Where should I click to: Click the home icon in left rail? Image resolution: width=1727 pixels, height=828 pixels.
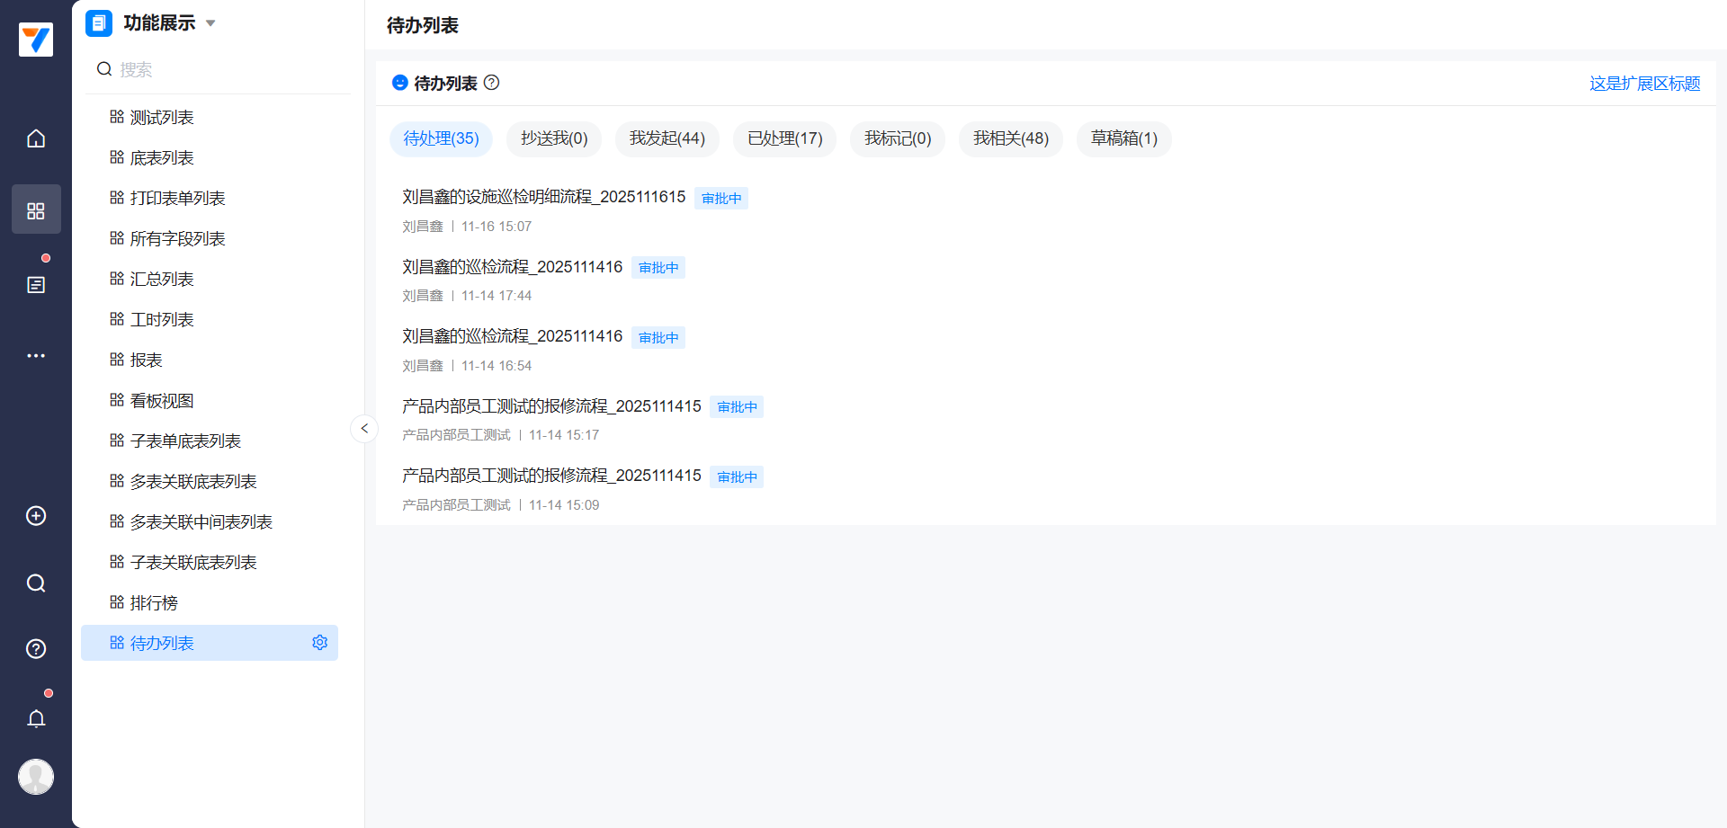36,138
